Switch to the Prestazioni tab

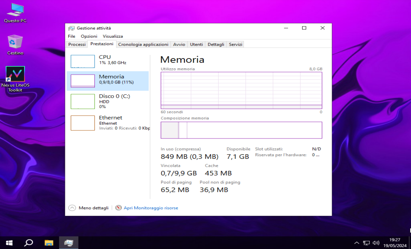[102, 44]
